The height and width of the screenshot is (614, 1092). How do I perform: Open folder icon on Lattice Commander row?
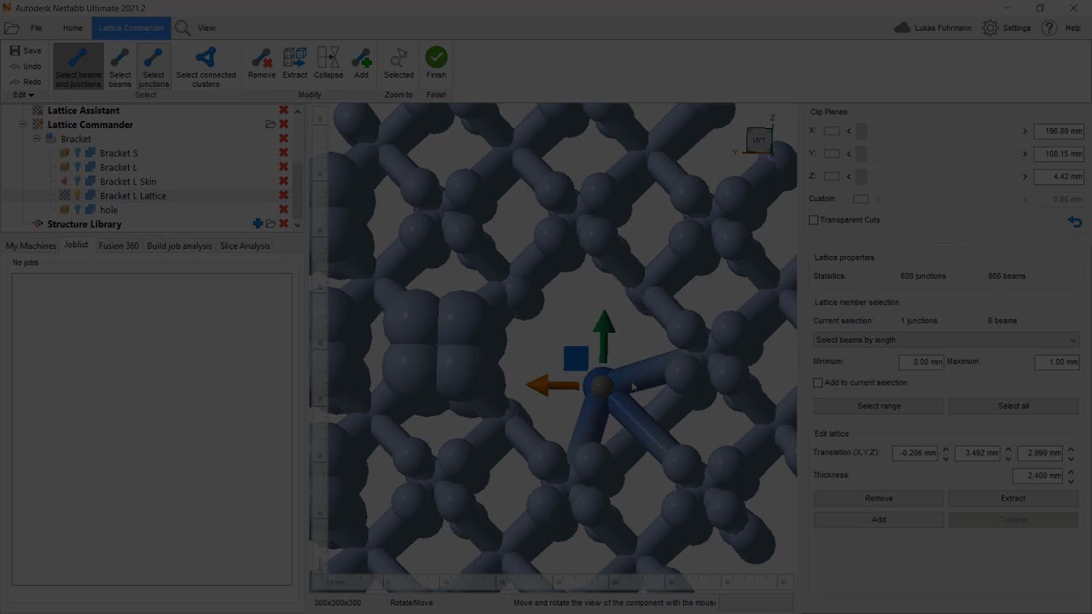click(x=270, y=125)
